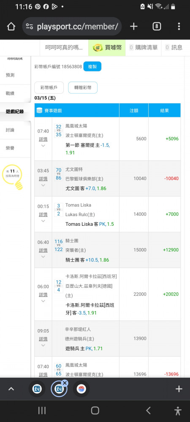This screenshot has height=422, width=190.
Task: Switch to the first playsport tab icon in the bottom bar
Action: (x=37, y=389)
